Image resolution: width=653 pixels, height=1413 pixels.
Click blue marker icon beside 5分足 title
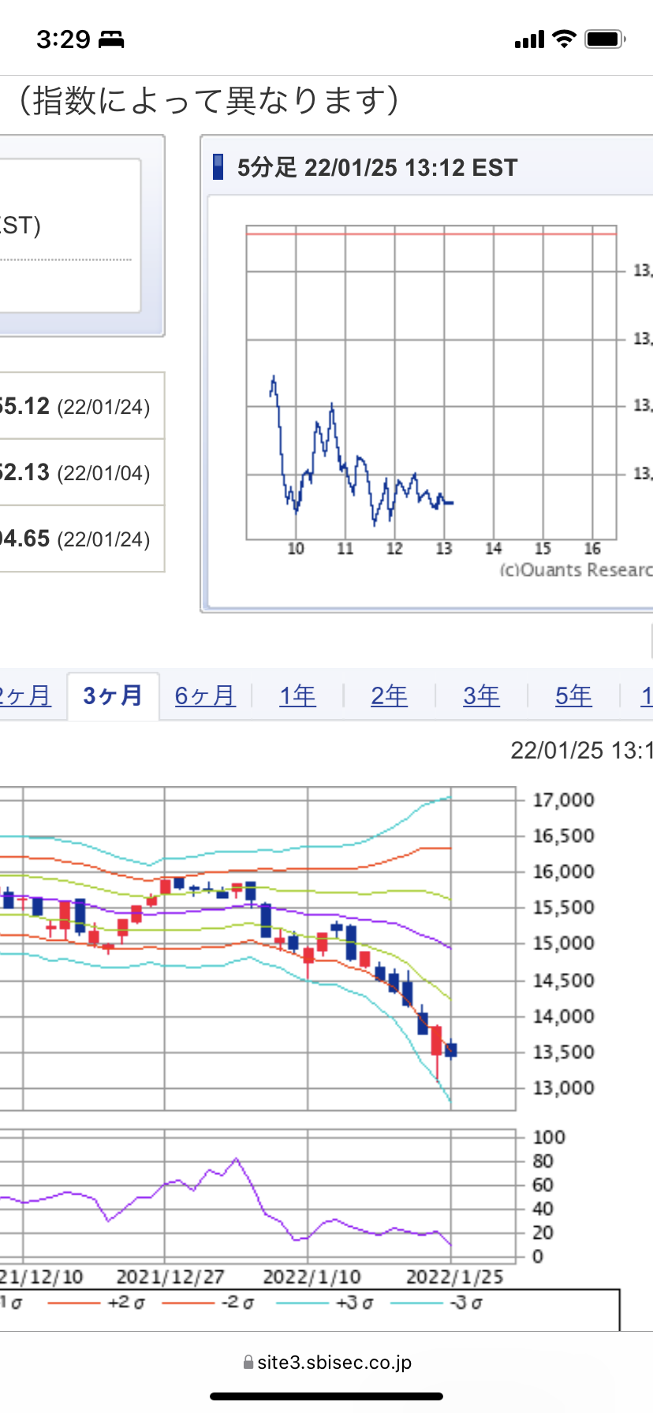click(x=218, y=167)
